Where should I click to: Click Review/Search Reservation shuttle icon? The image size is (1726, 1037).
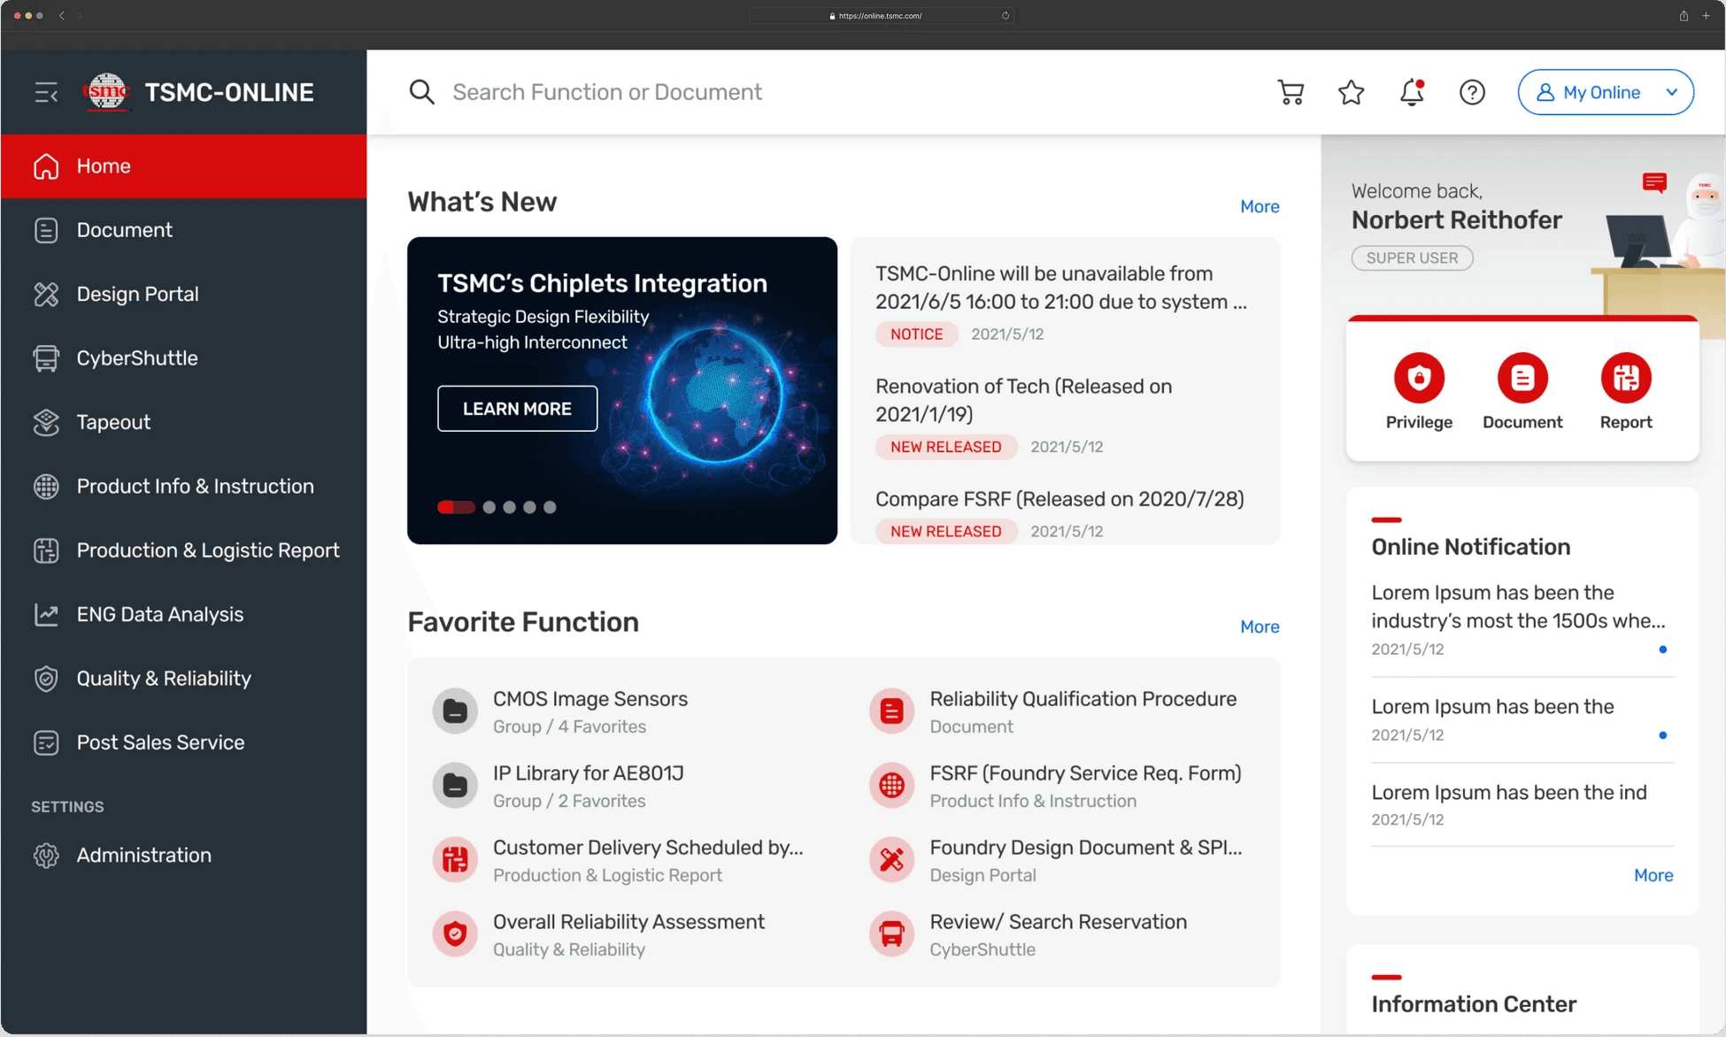891,933
